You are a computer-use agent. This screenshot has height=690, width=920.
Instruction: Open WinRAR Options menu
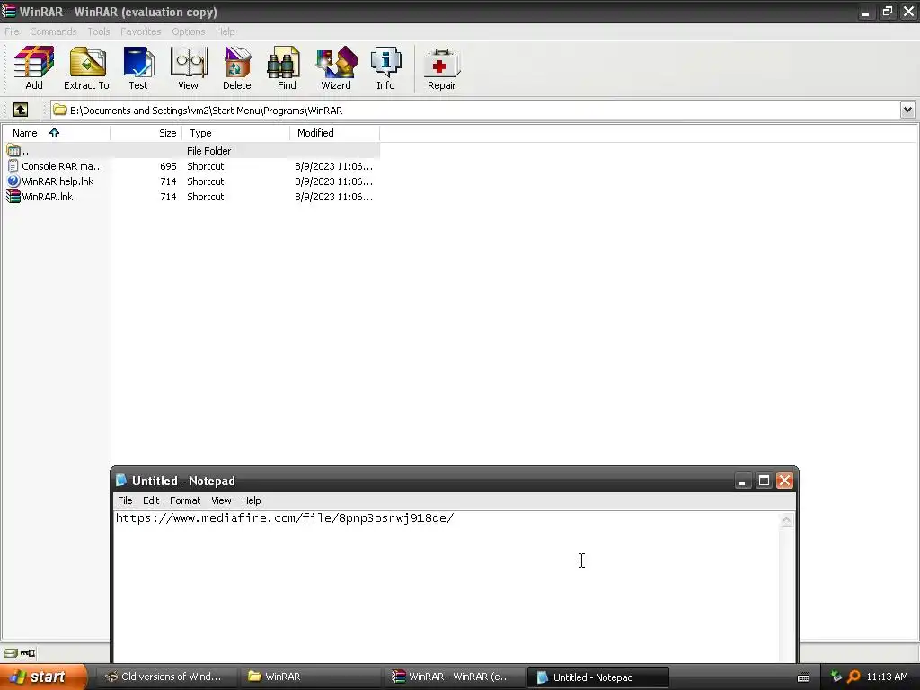[189, 31]
